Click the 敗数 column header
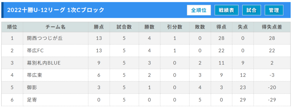Image resolution: width=292 pixels, height=109 pixels. pyautogui.click(x=200, y=27)
